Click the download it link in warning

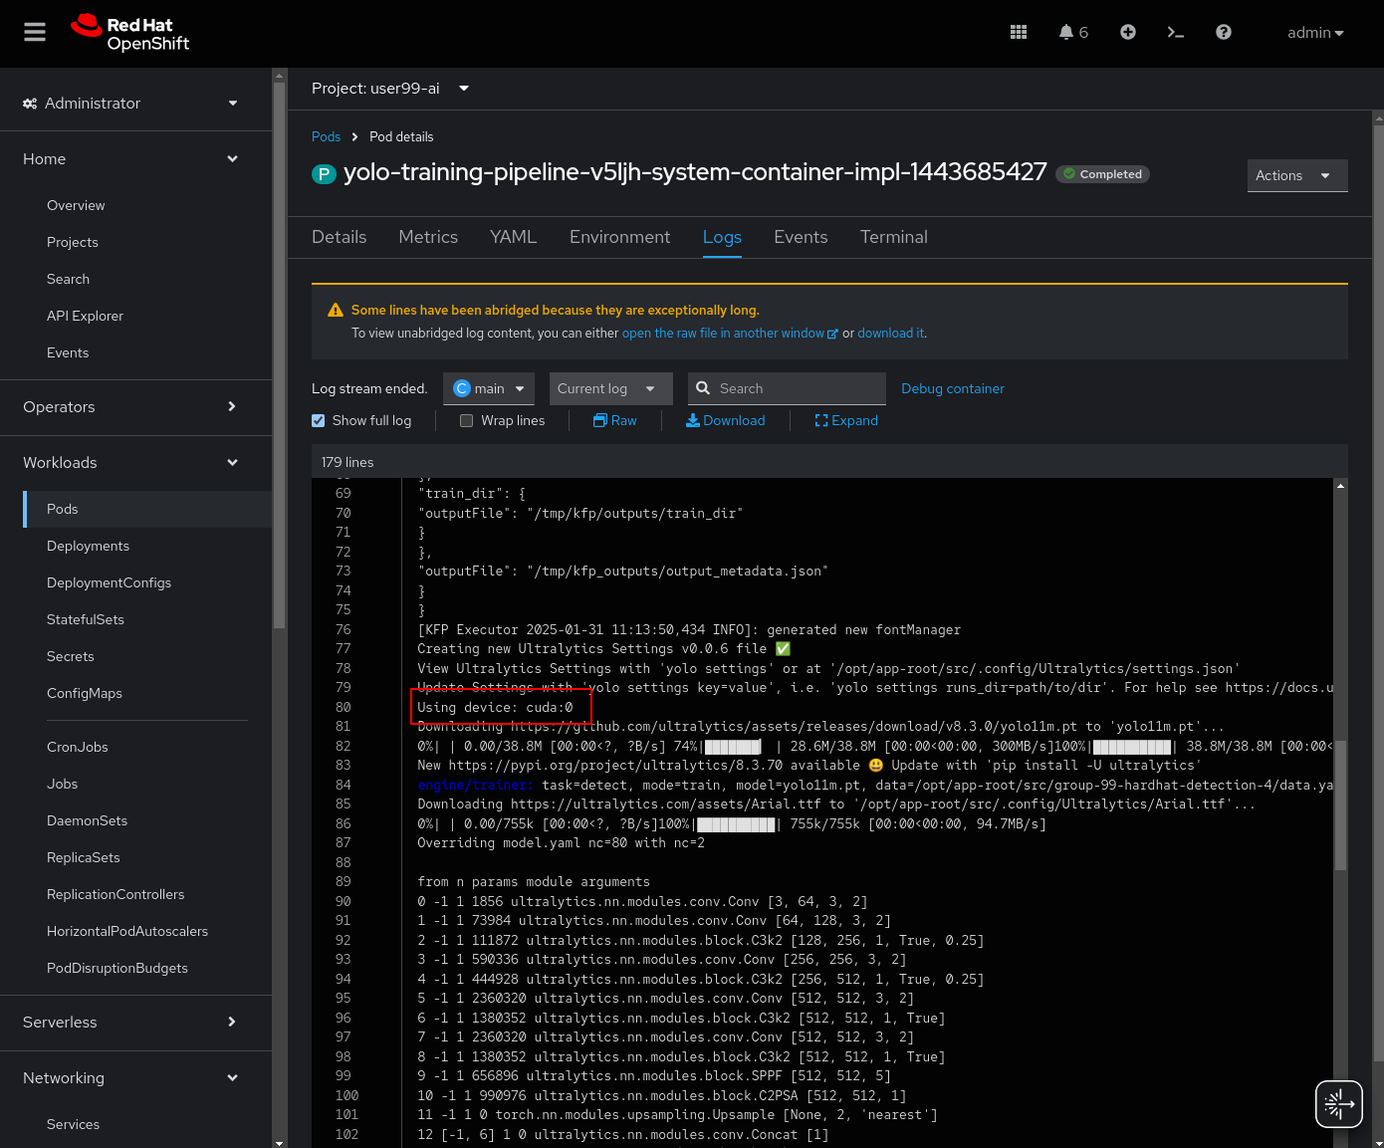point(890,334)
